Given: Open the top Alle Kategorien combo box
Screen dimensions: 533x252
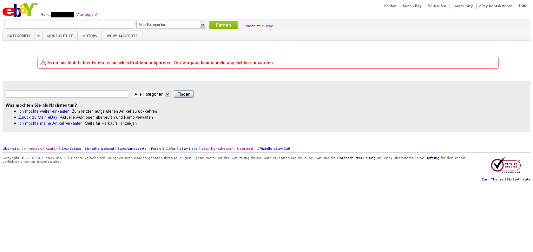Looking at the screenshot, I should pos(171,25).
